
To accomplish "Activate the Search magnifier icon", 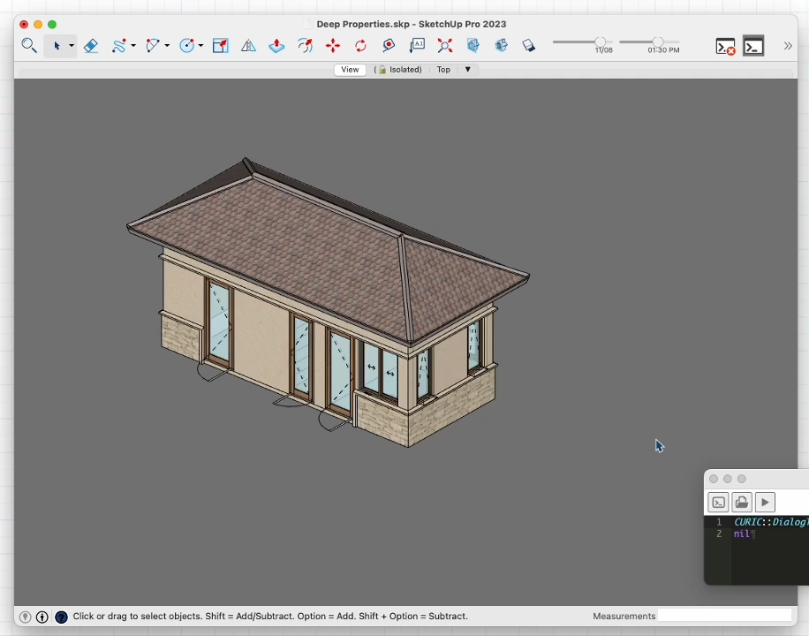I will tap(29, 46).
